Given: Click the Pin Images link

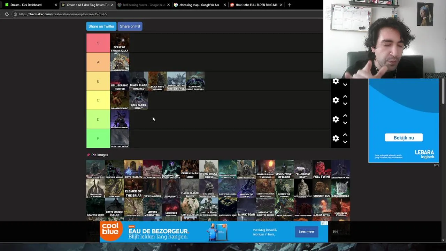Looking at the screenshot, I should click(x=100, y=155).
